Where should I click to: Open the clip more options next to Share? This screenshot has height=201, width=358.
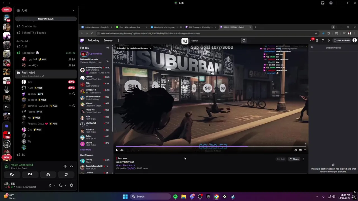[303, 159]
